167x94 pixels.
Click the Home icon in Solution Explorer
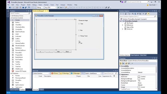(x=126, y=14)
